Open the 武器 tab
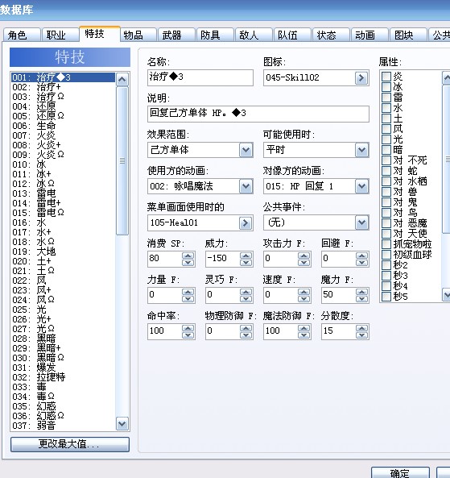 pyautogui.click(x=176, y=35)
